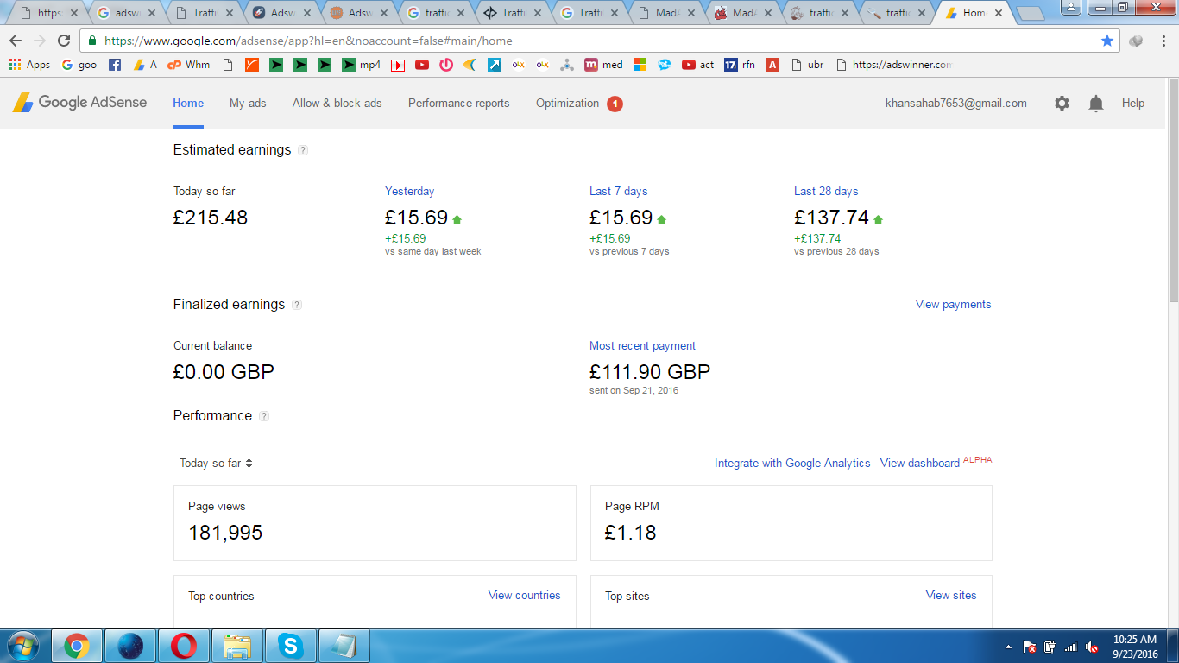The image size is (1179, 663).
Task: Click the account email khansahab7653@gmail.com
Action: (x=956, y=103)
